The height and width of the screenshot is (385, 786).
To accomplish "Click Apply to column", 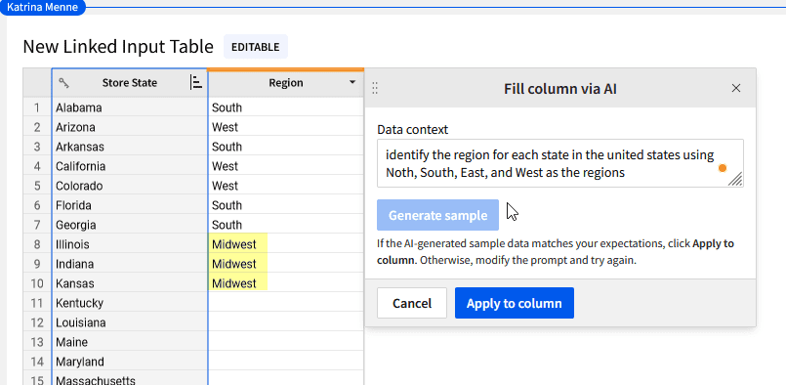I will [515, 303].
